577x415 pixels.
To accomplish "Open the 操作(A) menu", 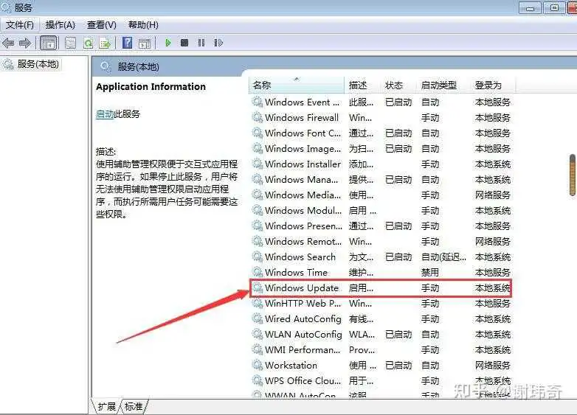I will coord(61,24).
